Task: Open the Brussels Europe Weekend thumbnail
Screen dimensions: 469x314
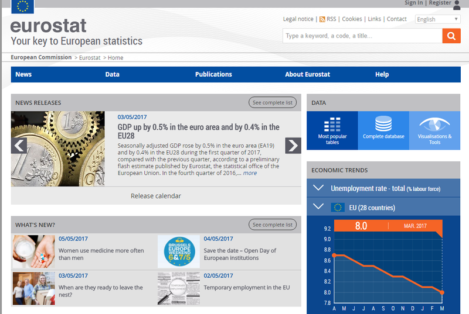Action: coord(179,251)
